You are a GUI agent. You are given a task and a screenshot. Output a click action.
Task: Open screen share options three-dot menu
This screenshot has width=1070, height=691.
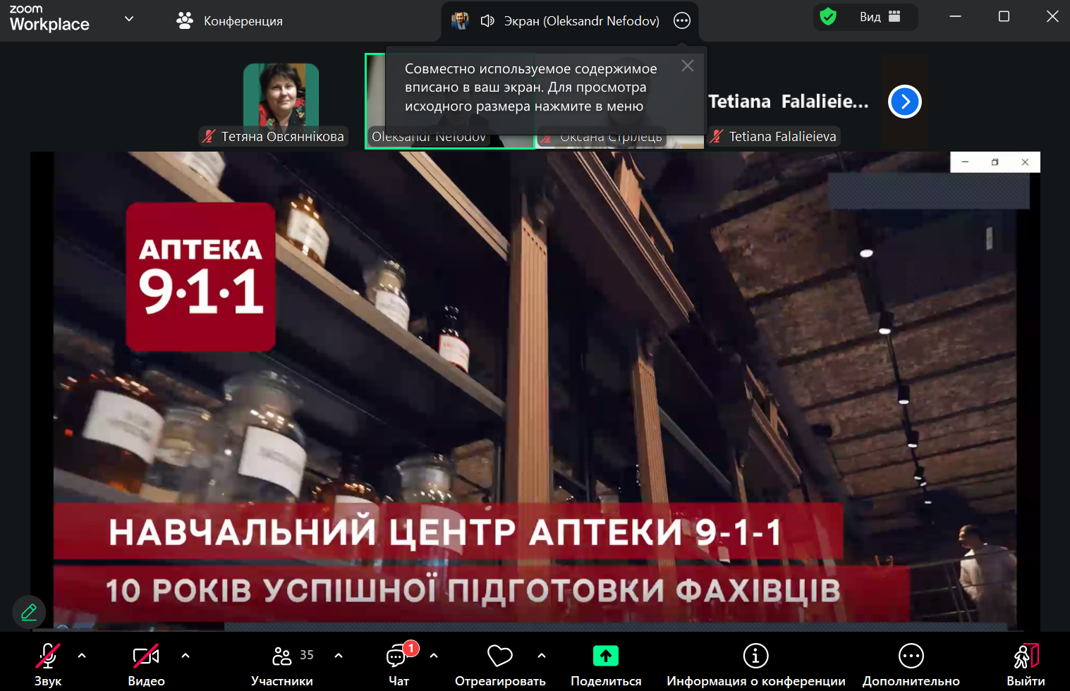click(x=681, y=21)
